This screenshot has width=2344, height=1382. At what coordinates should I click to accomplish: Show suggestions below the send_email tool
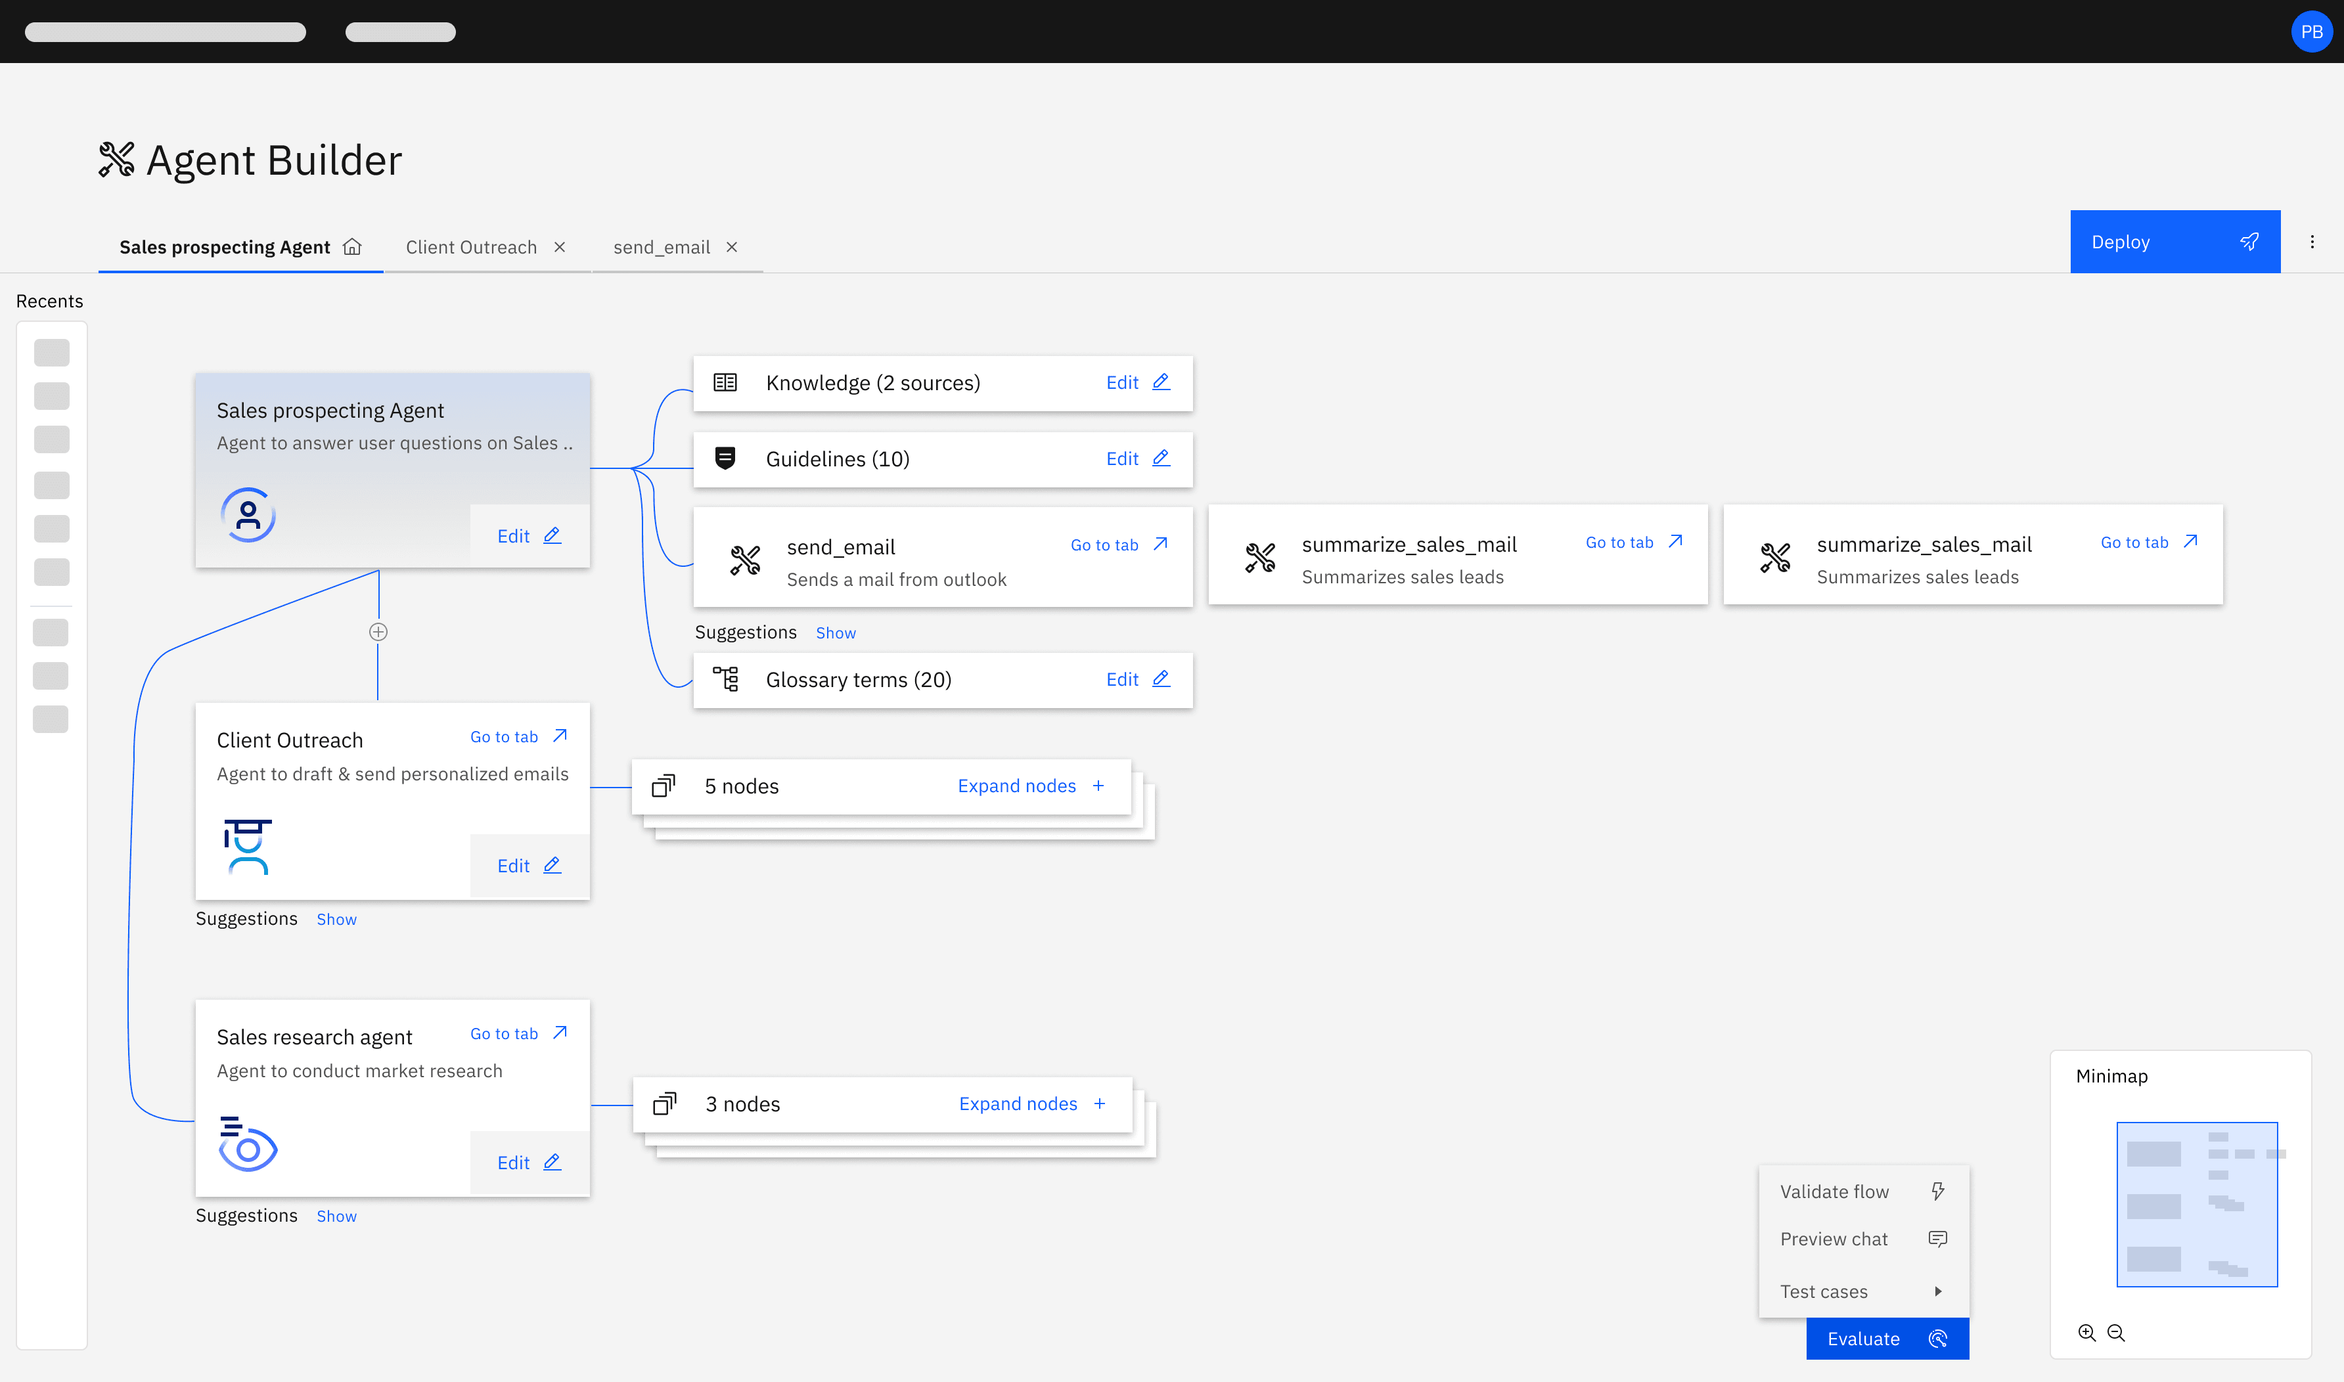click(836, 633)
